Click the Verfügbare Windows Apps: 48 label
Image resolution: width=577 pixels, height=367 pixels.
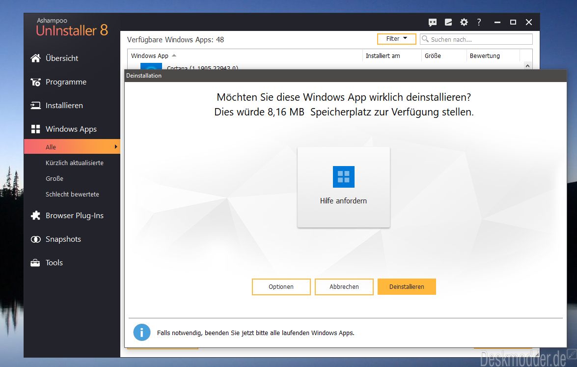(x=175, y=40)
